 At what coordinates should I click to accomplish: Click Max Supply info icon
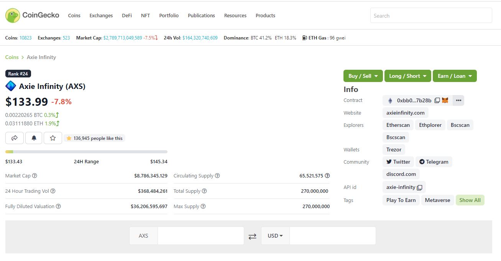coord(203,206)
